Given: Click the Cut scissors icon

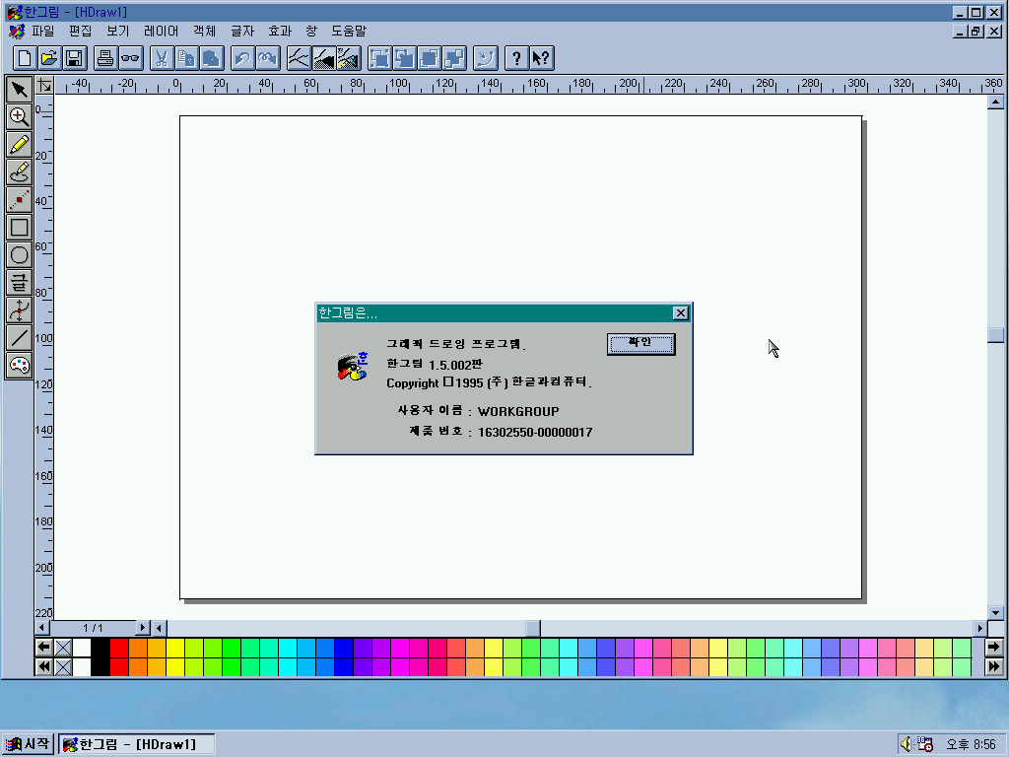Looking at the screenshot, I should 162,58.
